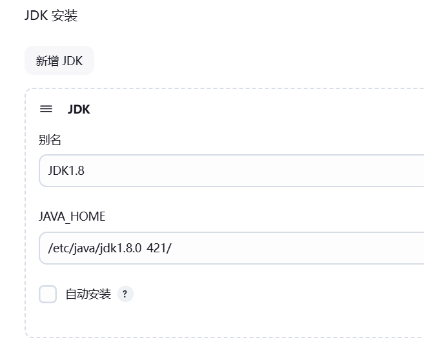Select the bold JDK panel title
This screenshot has height=342, width=424.
[x=79, y=109]
